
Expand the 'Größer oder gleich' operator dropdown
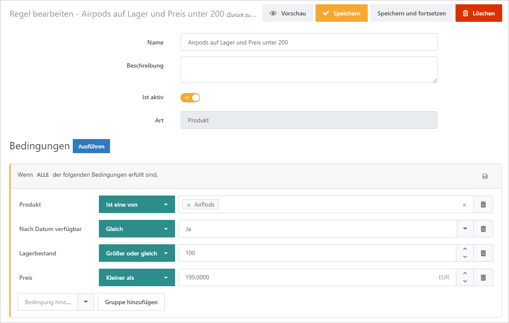coord(137,253)
